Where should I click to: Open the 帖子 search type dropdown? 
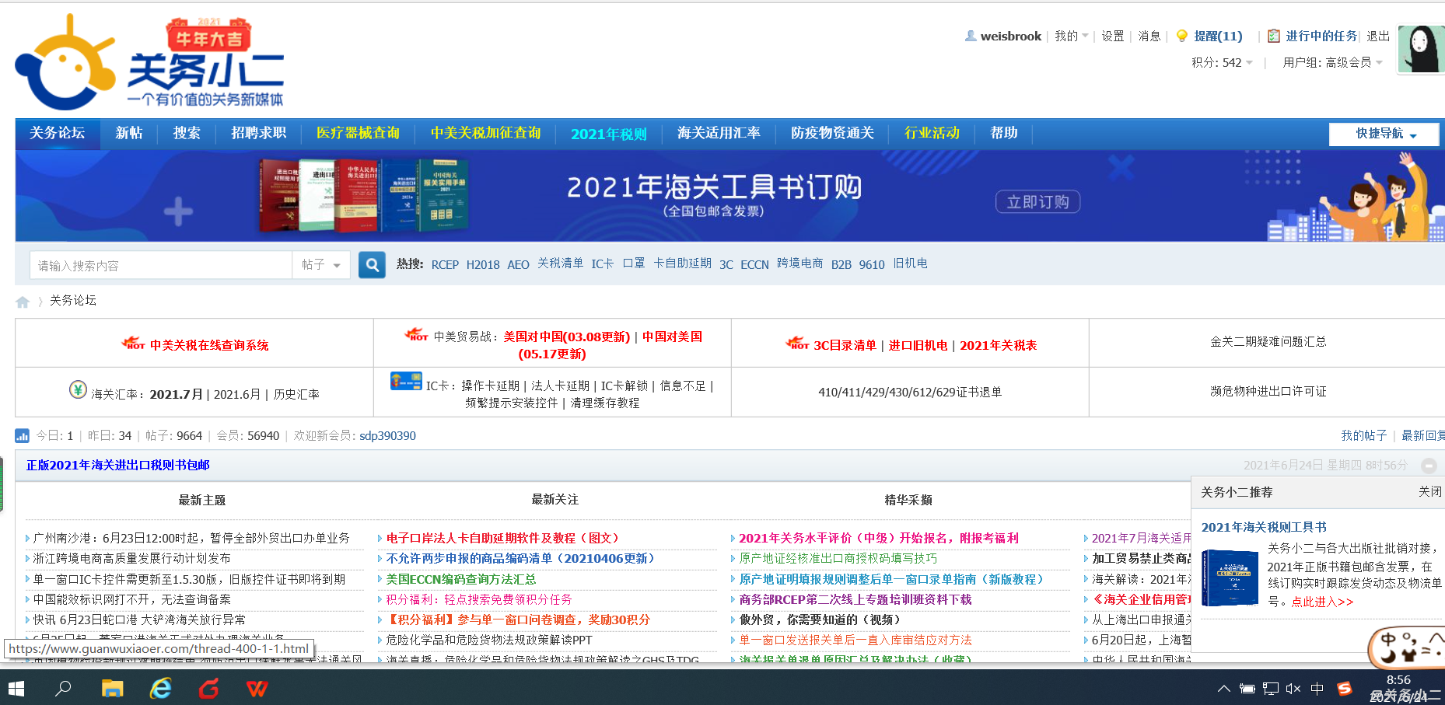(x=321, y=265)
